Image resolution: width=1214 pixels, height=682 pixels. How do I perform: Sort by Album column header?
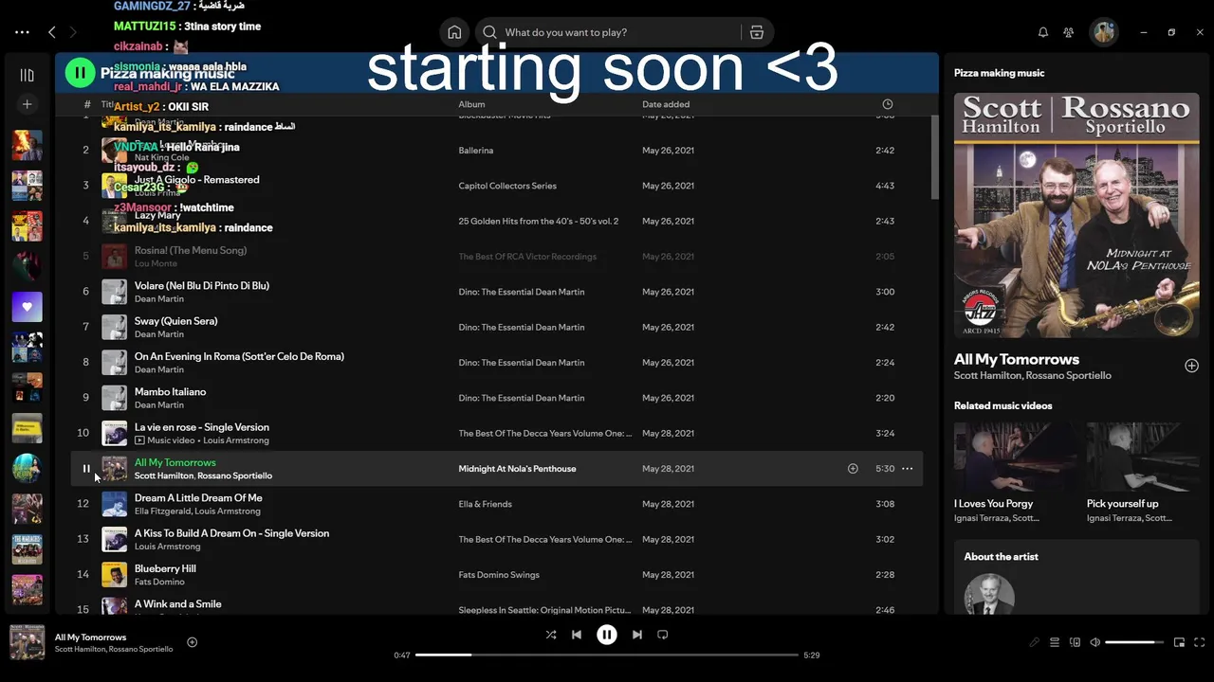click(471, 104)
